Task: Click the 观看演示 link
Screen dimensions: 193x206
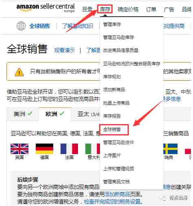Action: pos(65,50)
